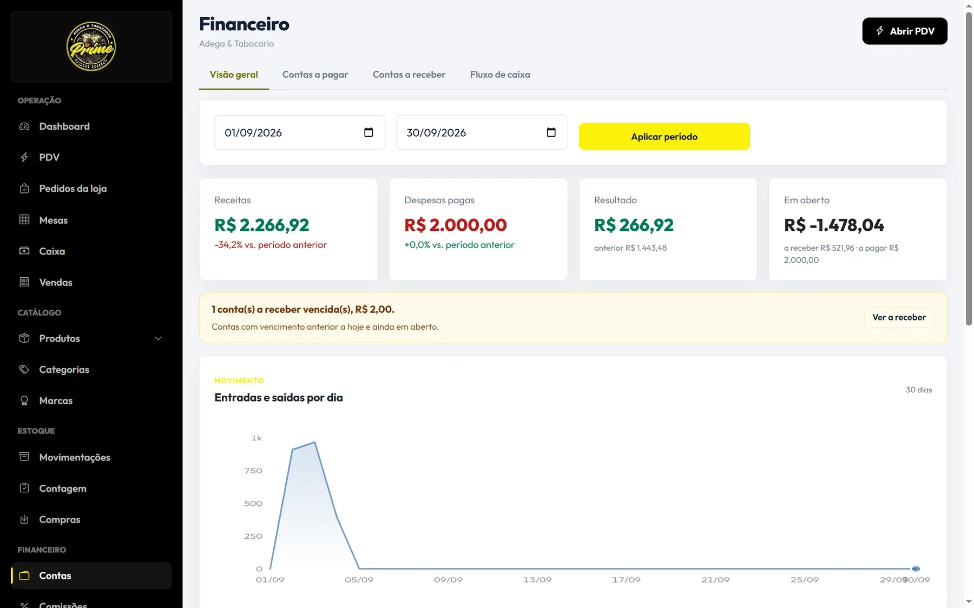The width and height of the screenshot is (974, 608).
Task: Click the Resultado value R$ 266,92
Action: click(x=634, y=225)
